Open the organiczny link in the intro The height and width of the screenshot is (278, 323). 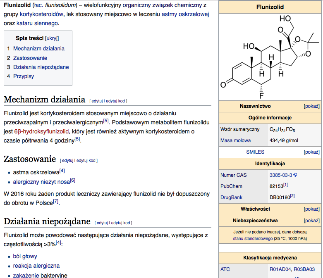tap(136, 5)
